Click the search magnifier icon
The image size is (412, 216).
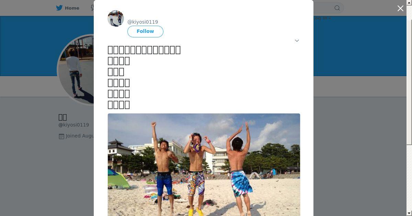tap(337, 8)
